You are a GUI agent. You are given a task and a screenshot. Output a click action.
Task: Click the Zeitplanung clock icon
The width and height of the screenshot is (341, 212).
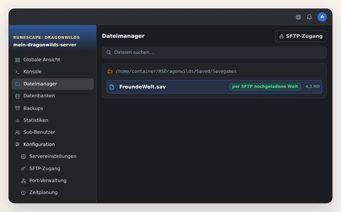[24, 193]
